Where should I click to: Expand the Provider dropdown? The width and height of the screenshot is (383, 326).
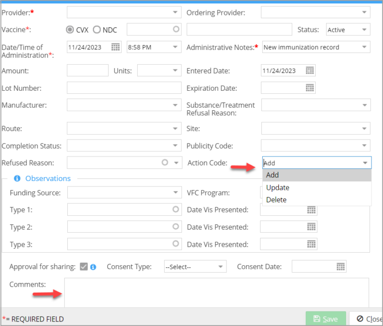175,12
